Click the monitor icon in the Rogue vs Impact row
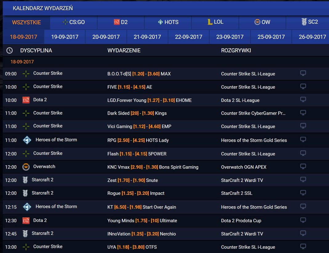This screenshot has height=253, width=329. coord(303,193)
